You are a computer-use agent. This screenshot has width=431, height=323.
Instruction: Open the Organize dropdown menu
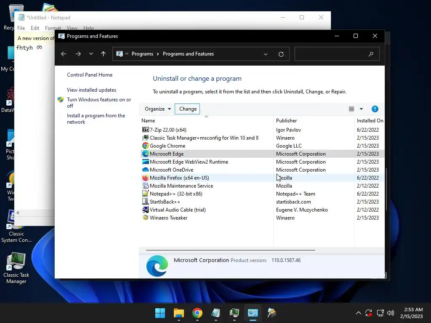(158, 109)
